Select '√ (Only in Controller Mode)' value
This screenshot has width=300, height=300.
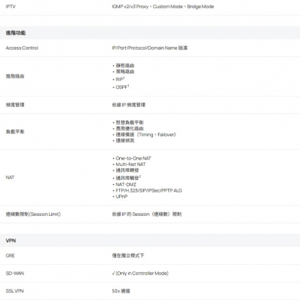pyautogui.click(x=140, y=273)
